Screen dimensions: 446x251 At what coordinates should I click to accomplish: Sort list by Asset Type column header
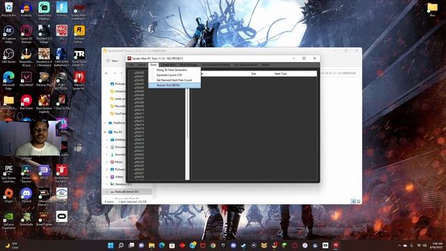tap(280, 74)
